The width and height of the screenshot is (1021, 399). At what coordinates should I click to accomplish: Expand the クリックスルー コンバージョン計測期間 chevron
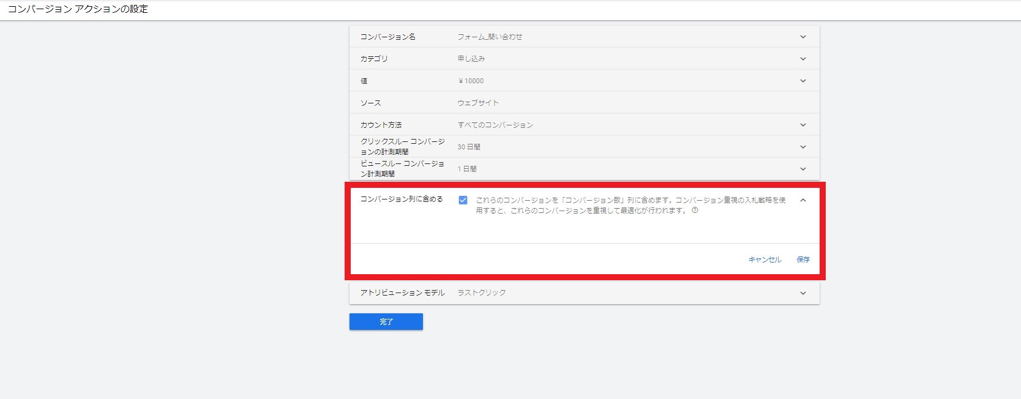[x=803, y=147]
